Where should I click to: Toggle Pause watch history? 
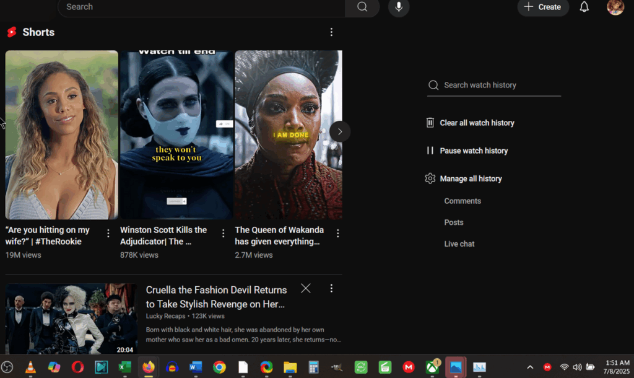pyautogui.click(x=474, y=151)
